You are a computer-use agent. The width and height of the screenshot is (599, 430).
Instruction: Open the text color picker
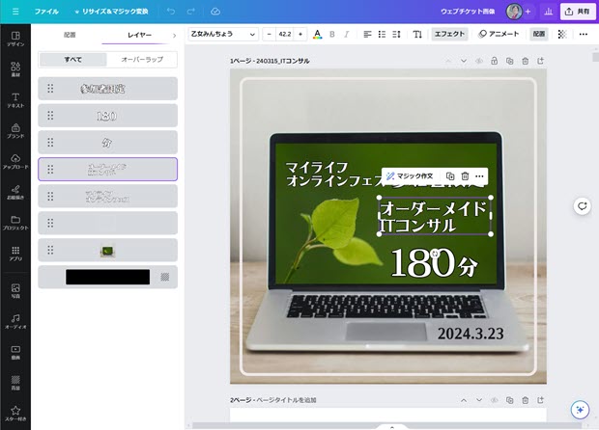pos(317,34)
